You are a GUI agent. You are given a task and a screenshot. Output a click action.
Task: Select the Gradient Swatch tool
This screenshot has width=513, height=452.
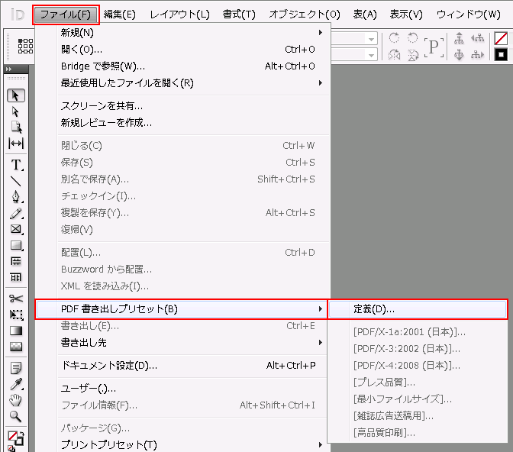tap(16, 331)
